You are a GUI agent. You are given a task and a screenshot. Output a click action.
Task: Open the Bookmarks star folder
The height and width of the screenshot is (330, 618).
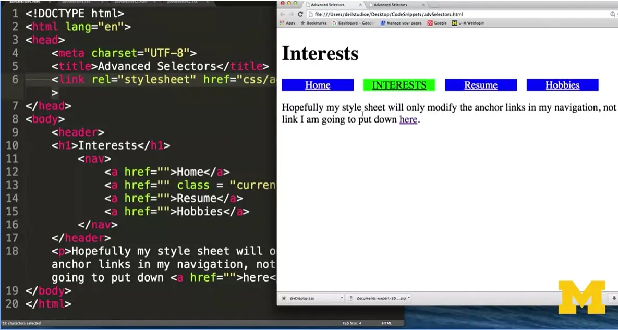point(313,23)
